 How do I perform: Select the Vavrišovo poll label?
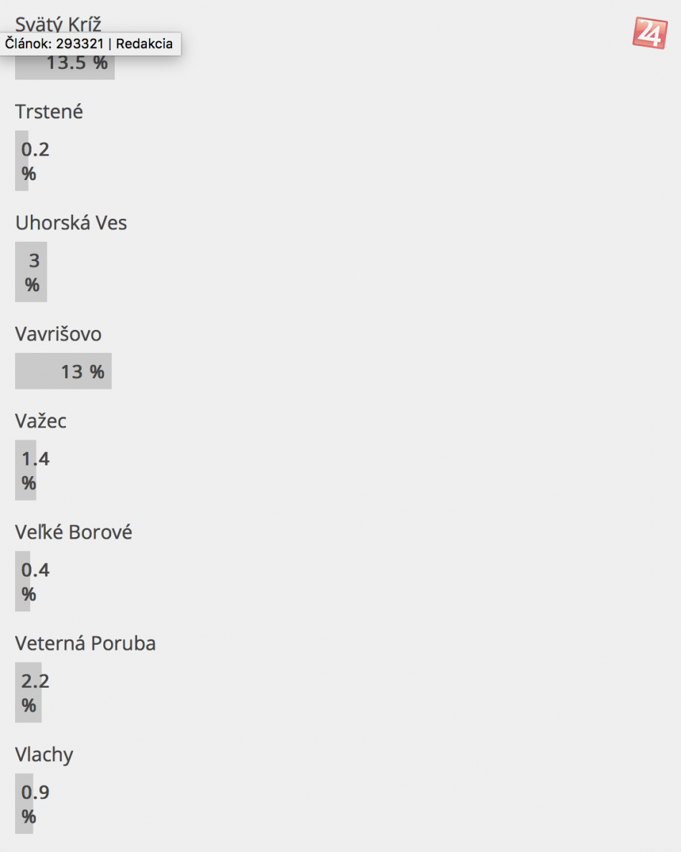(x=58, y=334)
